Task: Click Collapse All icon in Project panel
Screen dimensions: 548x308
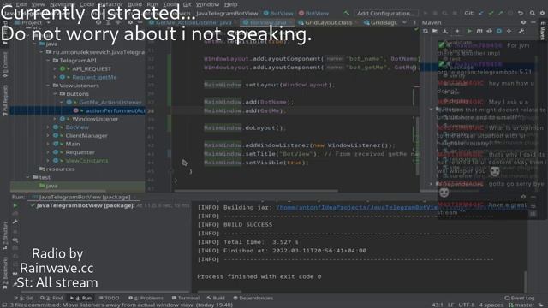Action: point(118,22)
